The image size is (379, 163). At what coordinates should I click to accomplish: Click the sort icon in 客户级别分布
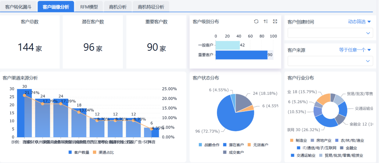[x=266, y=21]
